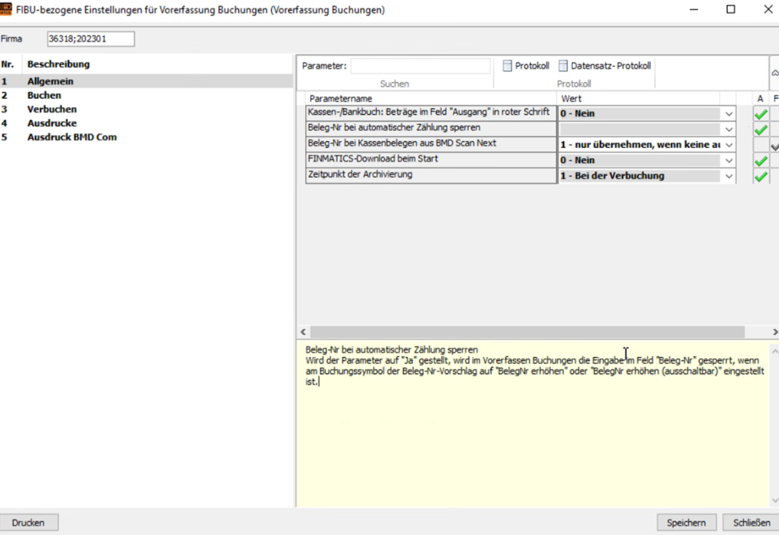Select the Verbuchen settings category
This screenshot has height=535, width=779.
(x=51, y=109)
